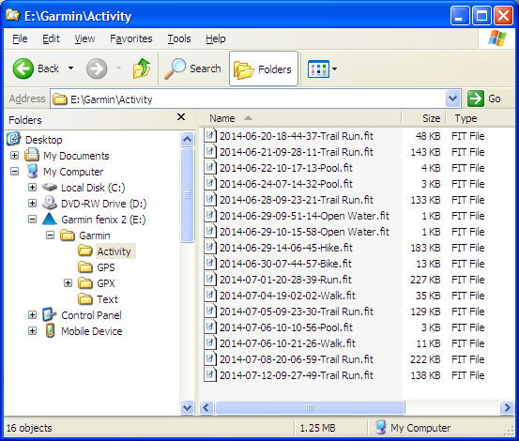Select the 2014-06-29-14-06-45-Hike.fit file
The width and height of the screenshot is (519, 441).
[286, 248]
